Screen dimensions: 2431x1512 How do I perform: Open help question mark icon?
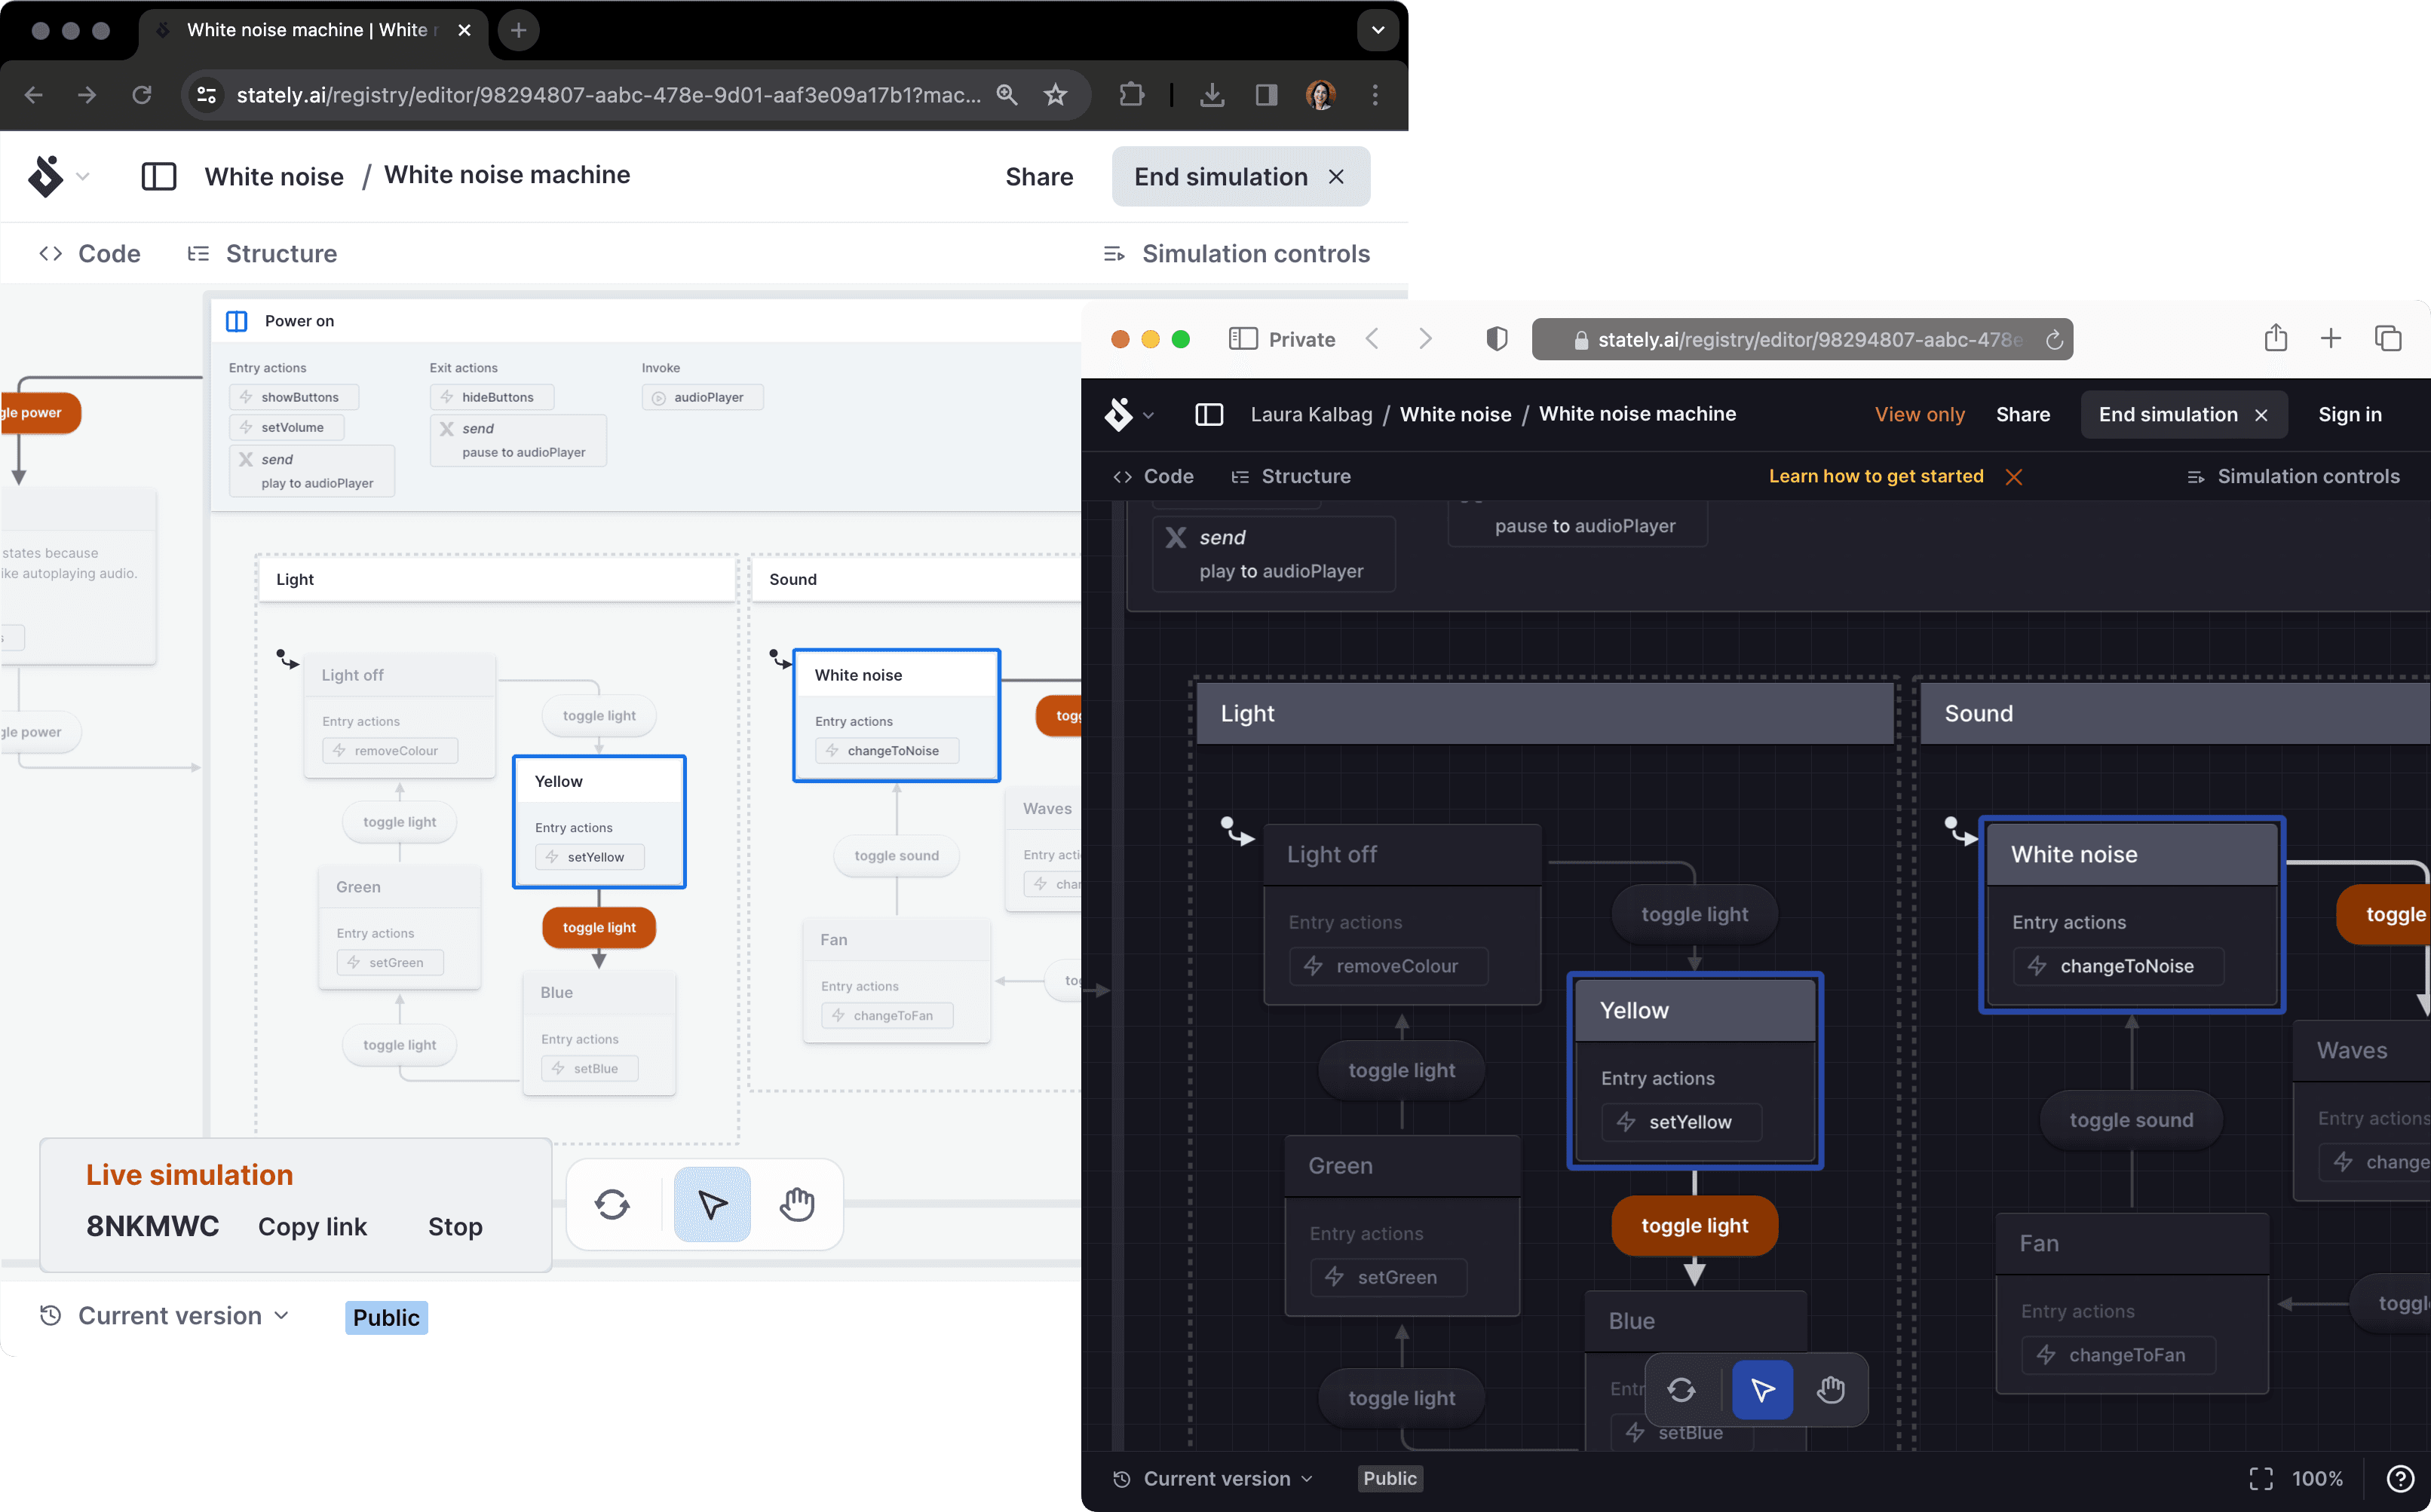coord(2400,1479)
